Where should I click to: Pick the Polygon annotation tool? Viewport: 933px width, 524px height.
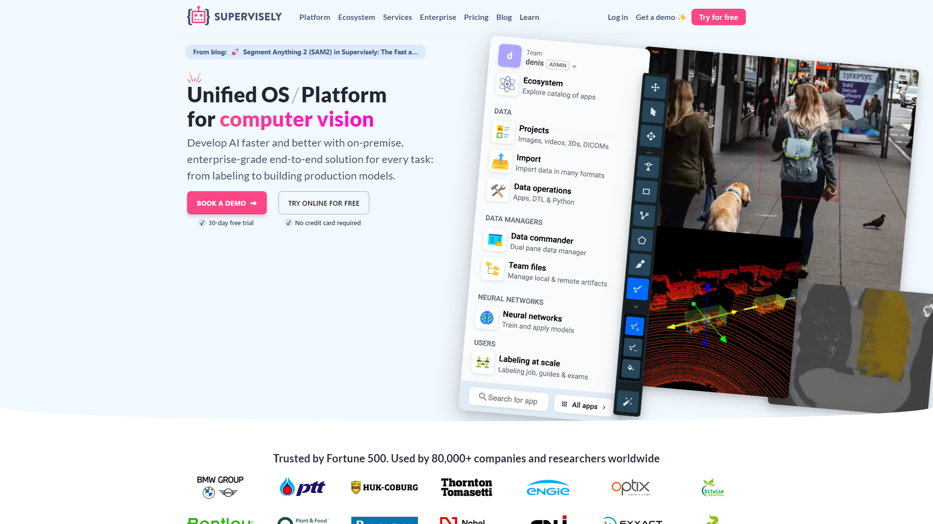(x=641, y=240)
